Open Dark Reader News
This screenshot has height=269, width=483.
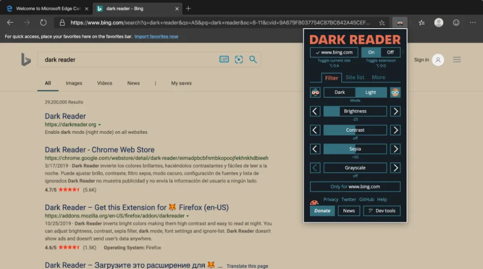(x=349, y=211)
